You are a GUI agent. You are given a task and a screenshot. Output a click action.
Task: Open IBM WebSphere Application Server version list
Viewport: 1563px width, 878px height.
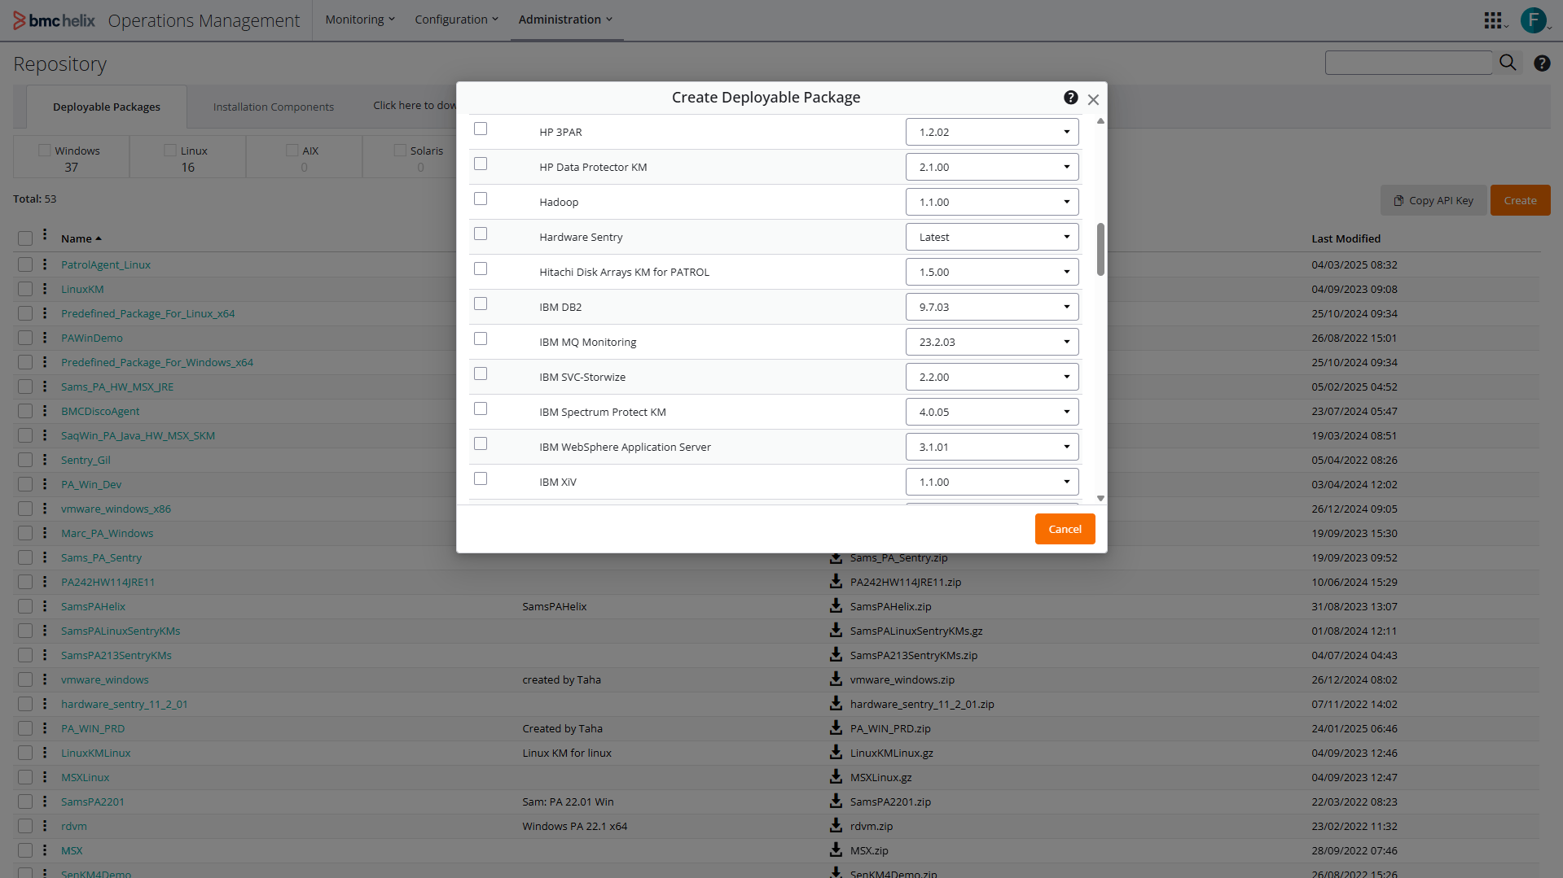click(991, 447)
